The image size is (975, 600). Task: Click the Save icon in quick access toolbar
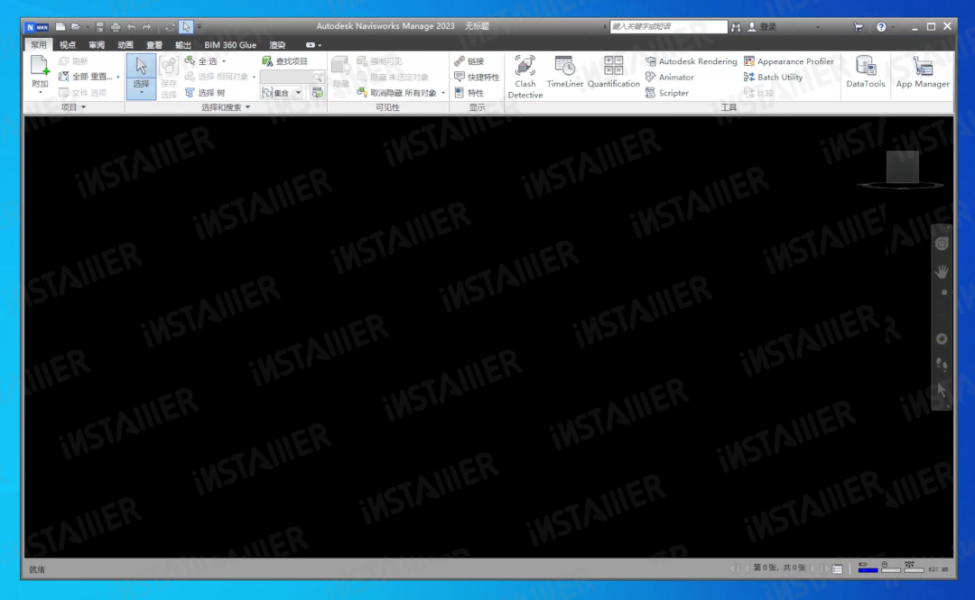click(99, 27)
